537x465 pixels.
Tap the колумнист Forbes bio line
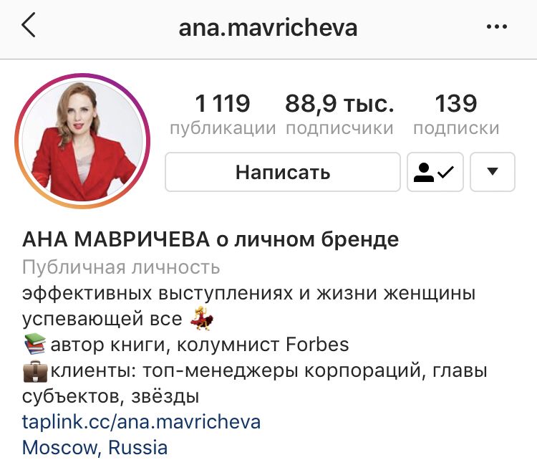click(x=263, y=345)
